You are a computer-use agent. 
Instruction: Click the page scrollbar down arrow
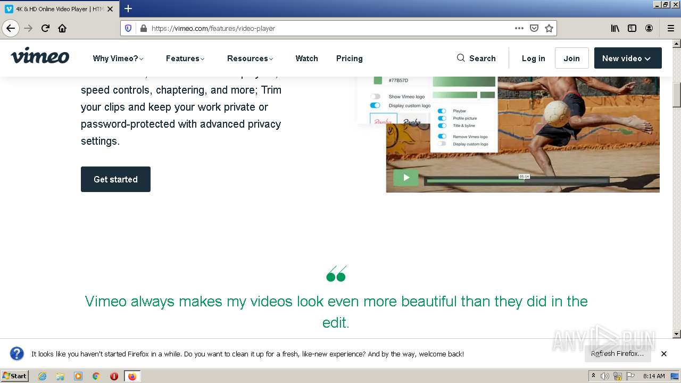[677, 334]
